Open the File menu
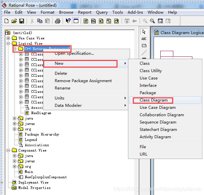 (x=7, y=12)
